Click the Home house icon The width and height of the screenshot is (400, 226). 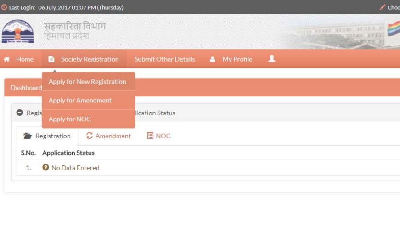pos(6,59)
